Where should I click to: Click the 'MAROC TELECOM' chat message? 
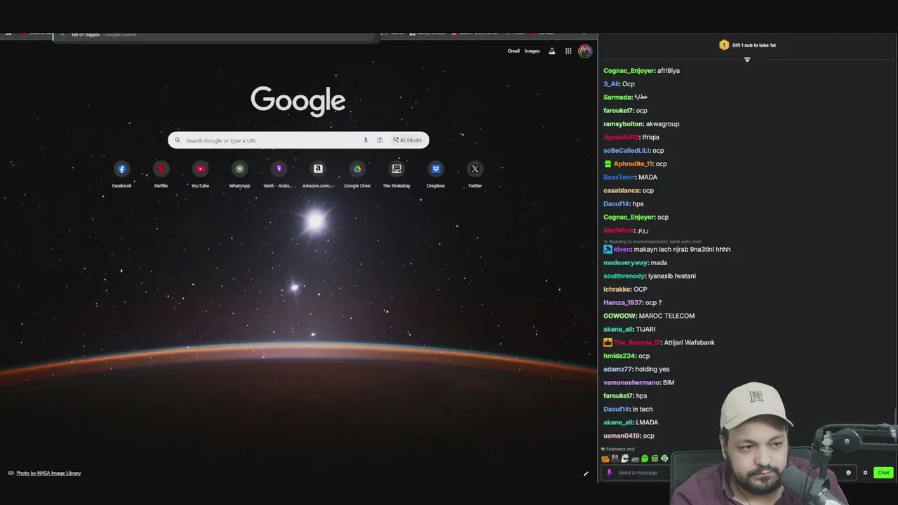[x=666, y=316]
